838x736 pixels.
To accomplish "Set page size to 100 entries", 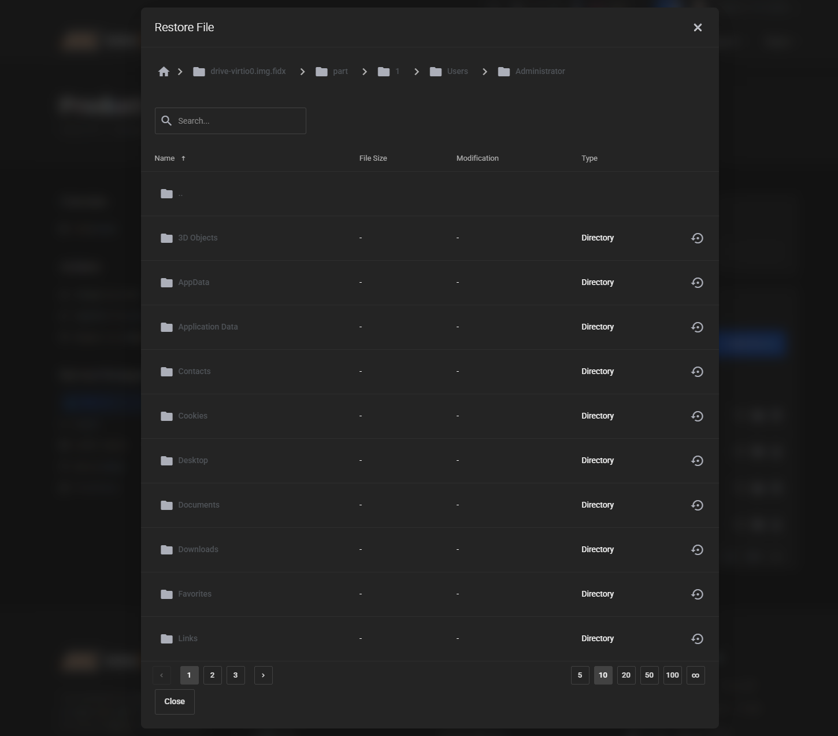I will point(672,675).
